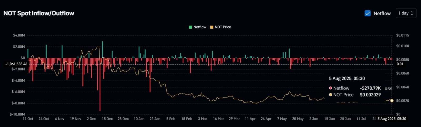Toggle the Netflow legend item
Screen dimensions: 421x127
pyautogui.click(x=198, y=27)
